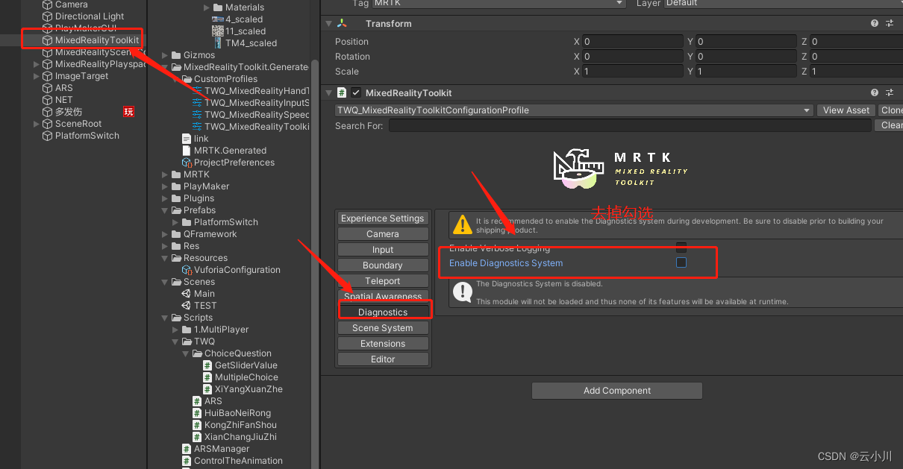Click the ARSManager C# script icon
Image resolution: width=903 pixels, height=469 pixels.
[x=187, y=449]
